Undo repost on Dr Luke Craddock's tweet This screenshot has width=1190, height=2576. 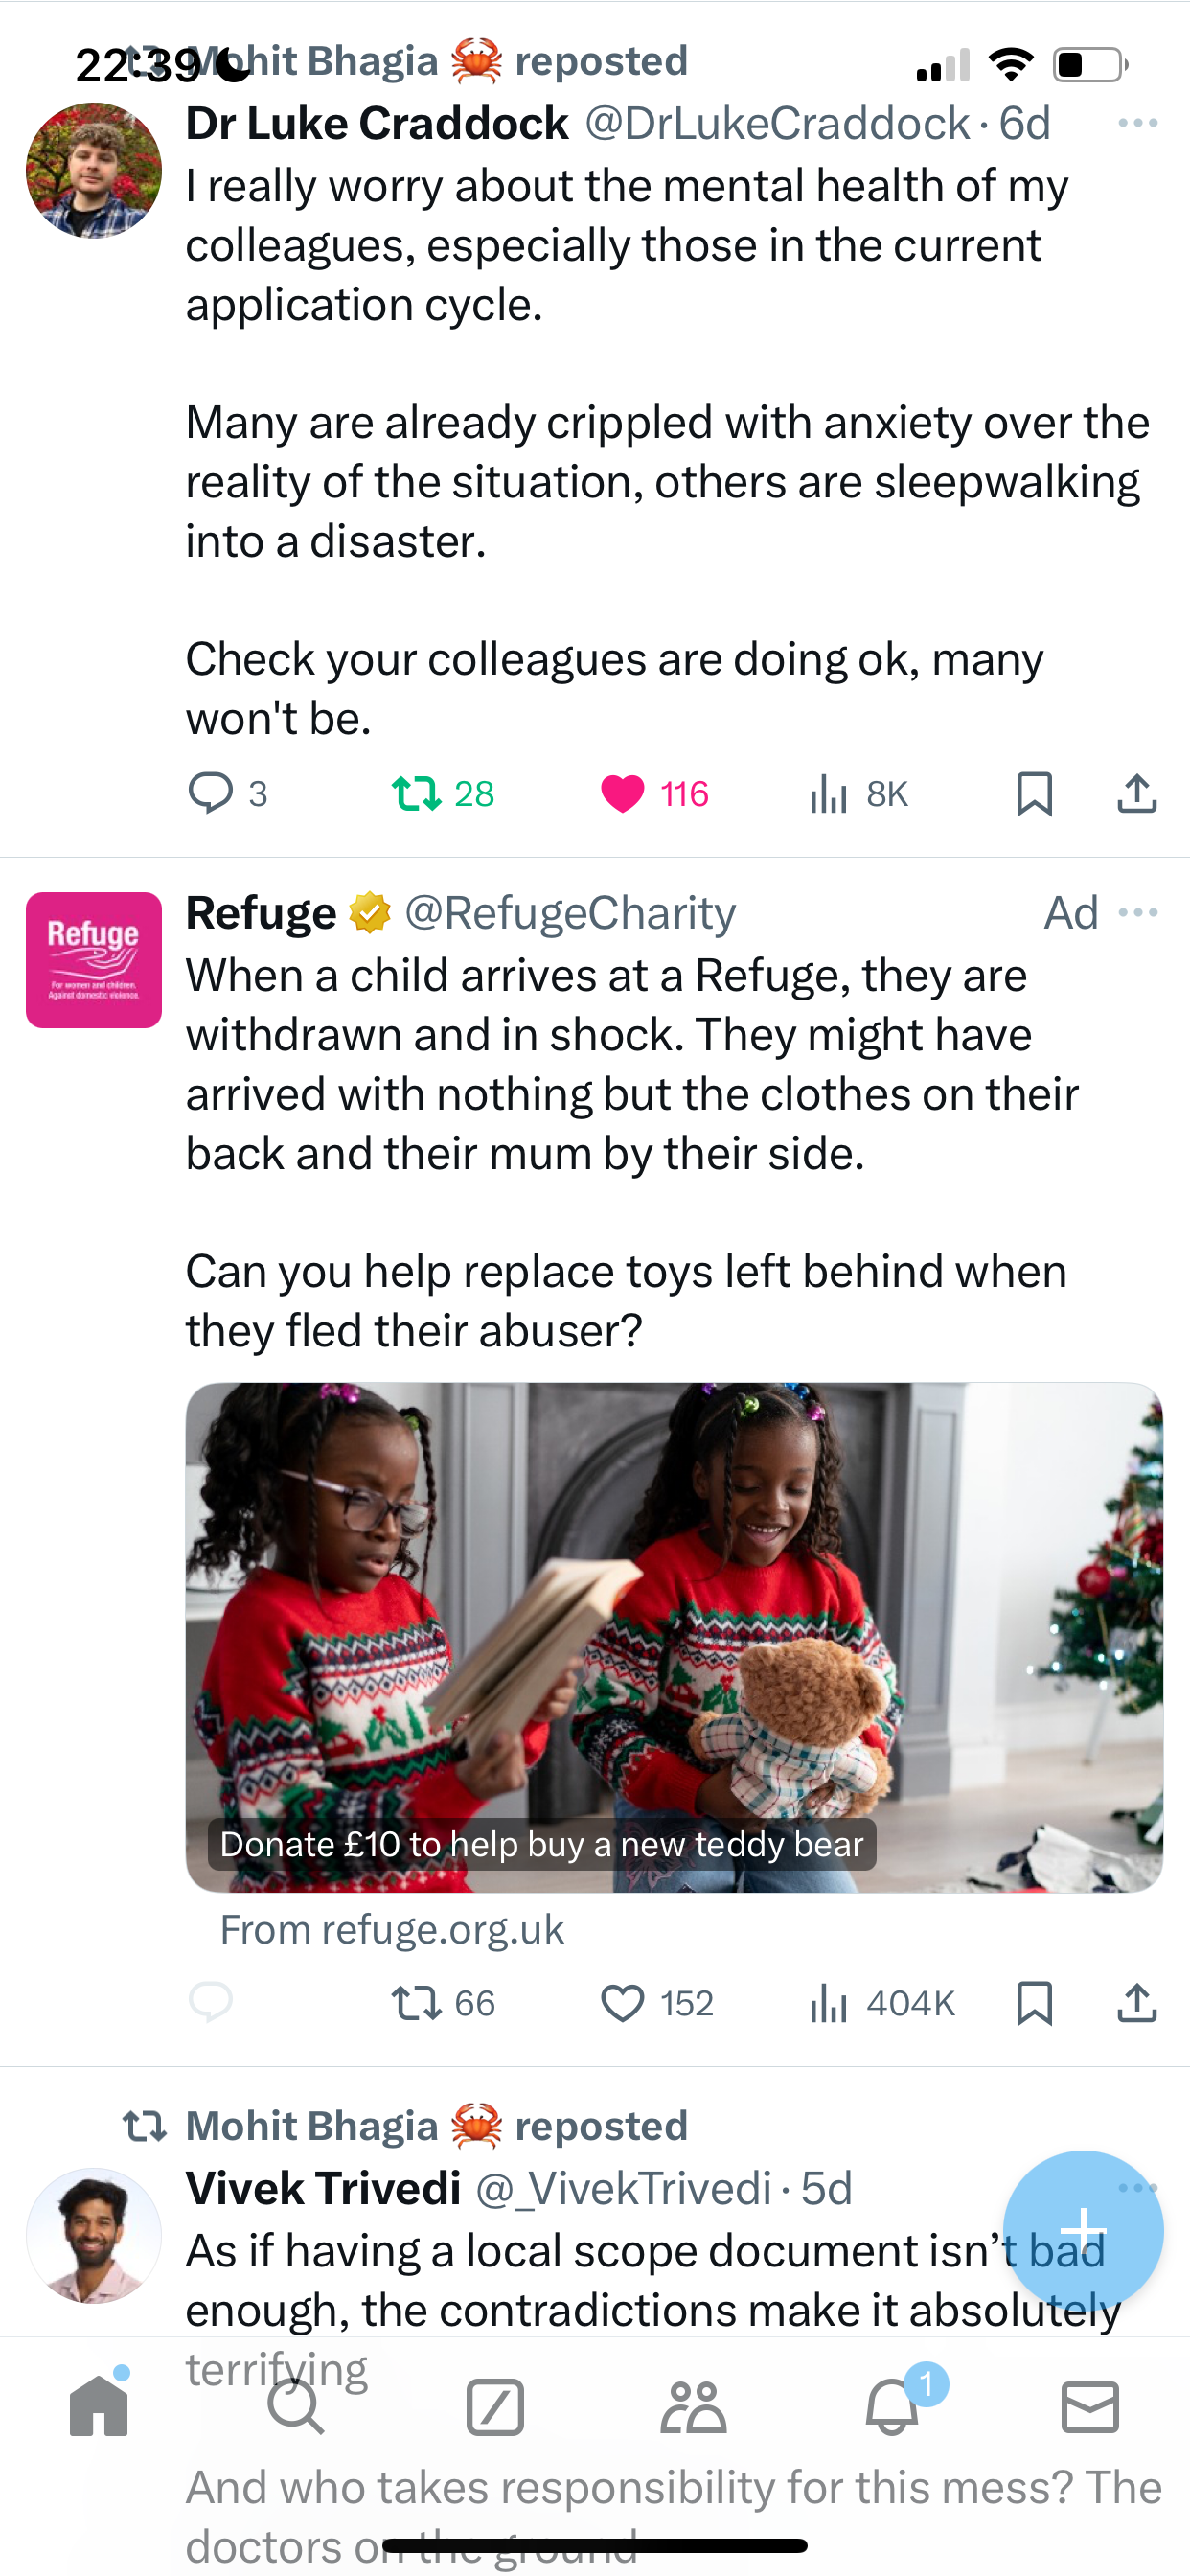coord(442,794)
